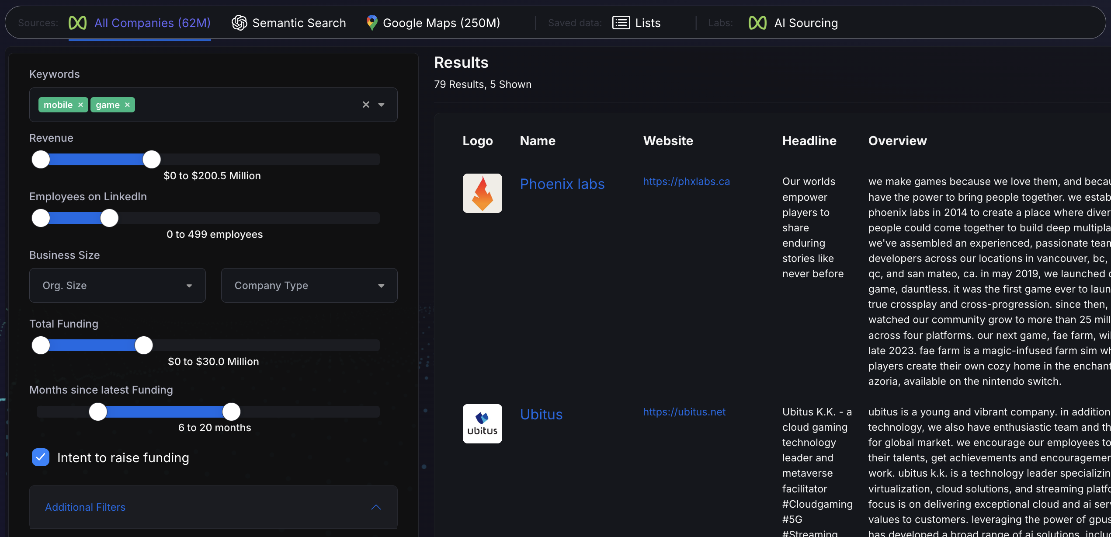Switch to the Semantic Search tab
This screenshot has width=1111, height=537.
pyautogui.click(x=289, y=23)
